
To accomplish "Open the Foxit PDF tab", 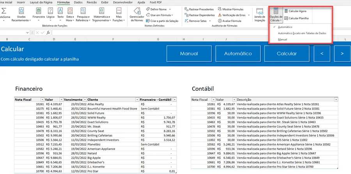I will pyautogui.click(x=156, y=2).
